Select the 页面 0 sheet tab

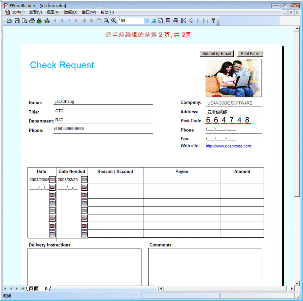pos(38,289)
